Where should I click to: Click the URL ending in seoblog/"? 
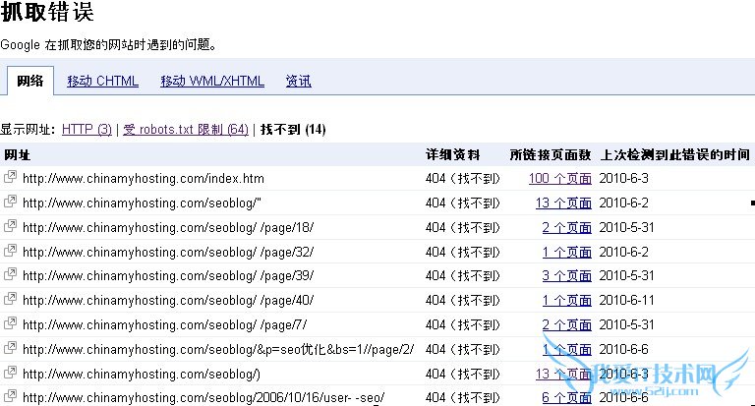(142, 203)
